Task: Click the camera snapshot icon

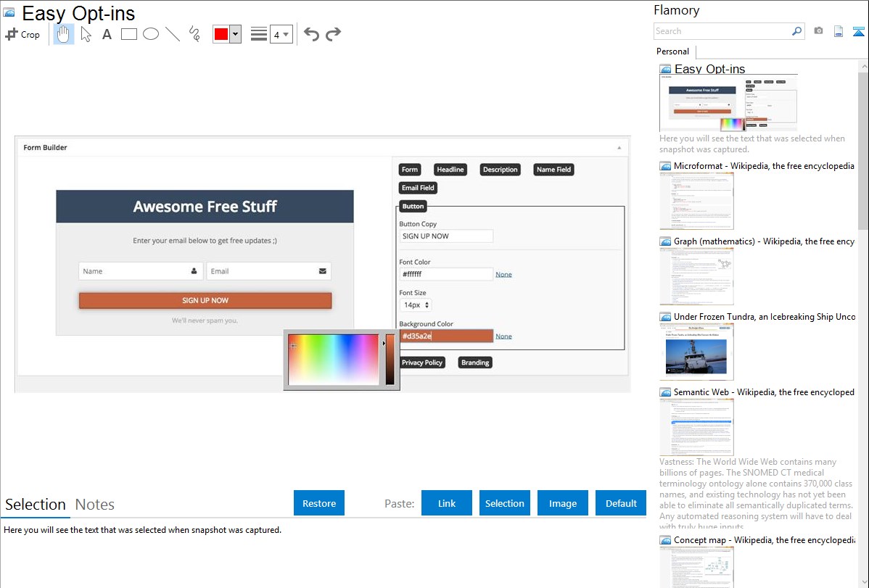Action: coord(818,31)
